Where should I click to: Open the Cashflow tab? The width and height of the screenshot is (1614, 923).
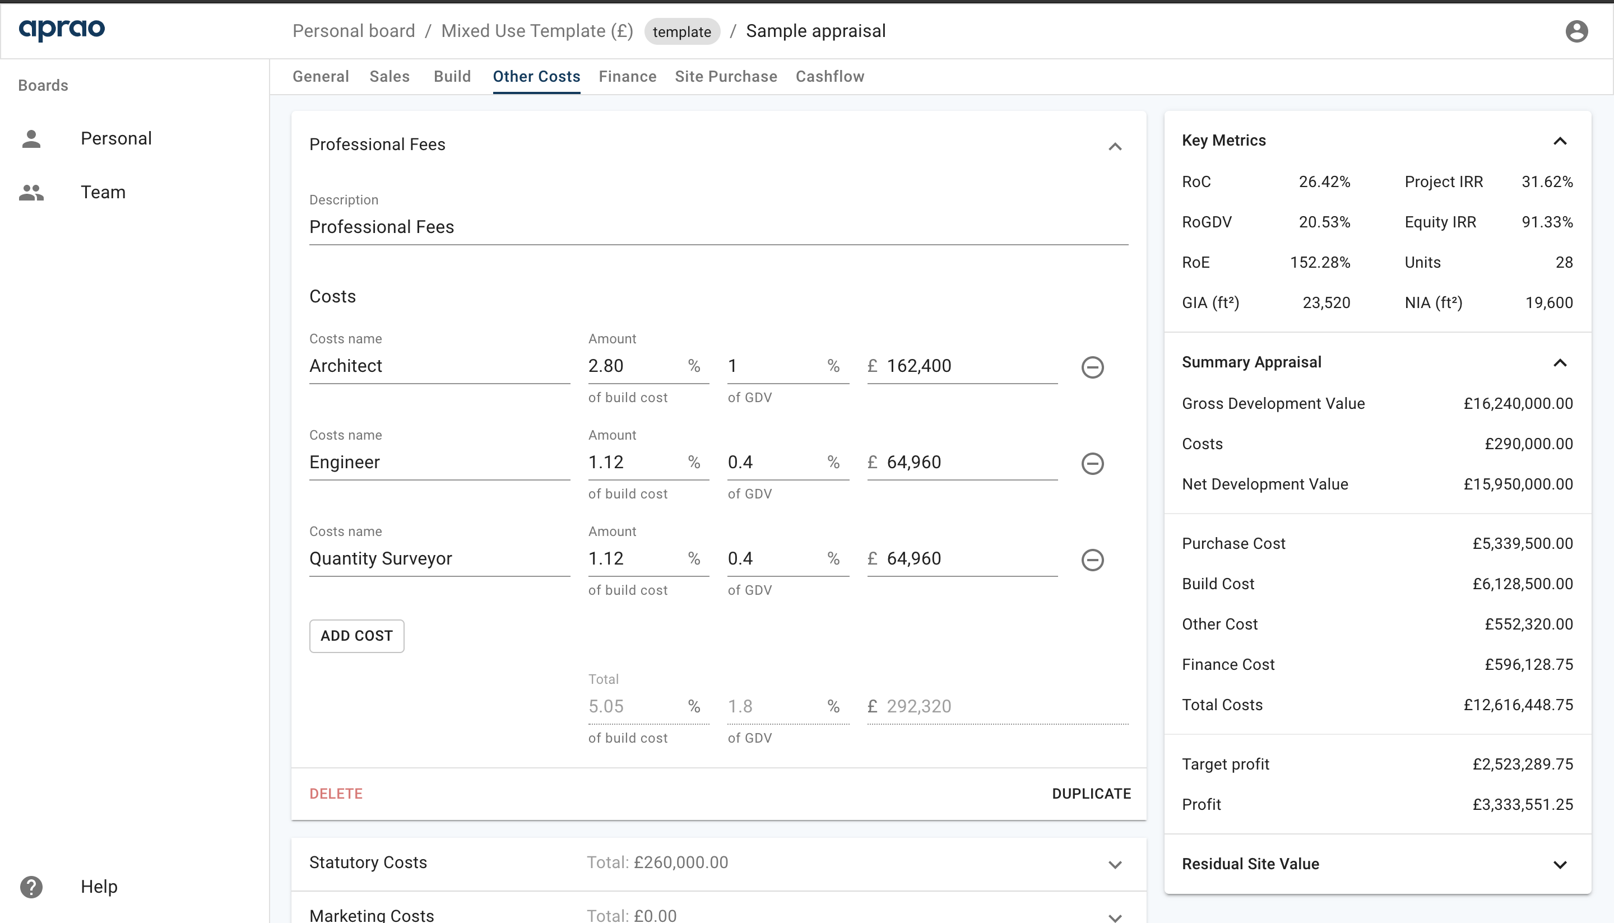point(829,77)
